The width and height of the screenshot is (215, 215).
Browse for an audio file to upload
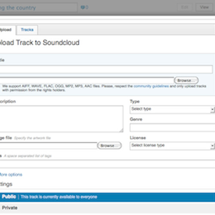click(186, 80)
